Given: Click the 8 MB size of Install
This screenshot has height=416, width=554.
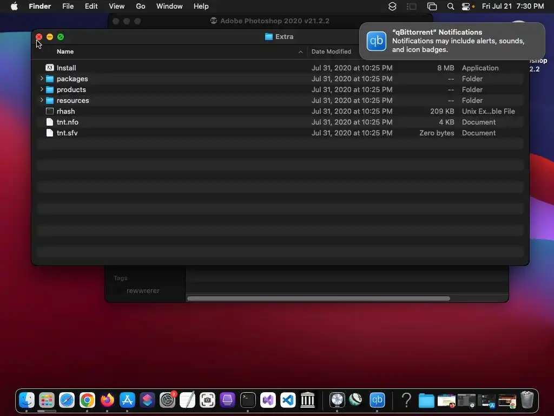Looking at the screenshot, I should click(x=446, y=68).
